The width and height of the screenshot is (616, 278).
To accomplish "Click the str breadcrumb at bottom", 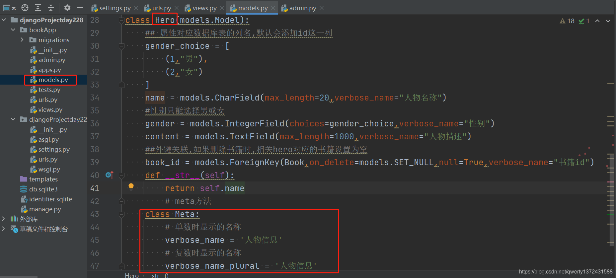I will click(x=160, y=275).
